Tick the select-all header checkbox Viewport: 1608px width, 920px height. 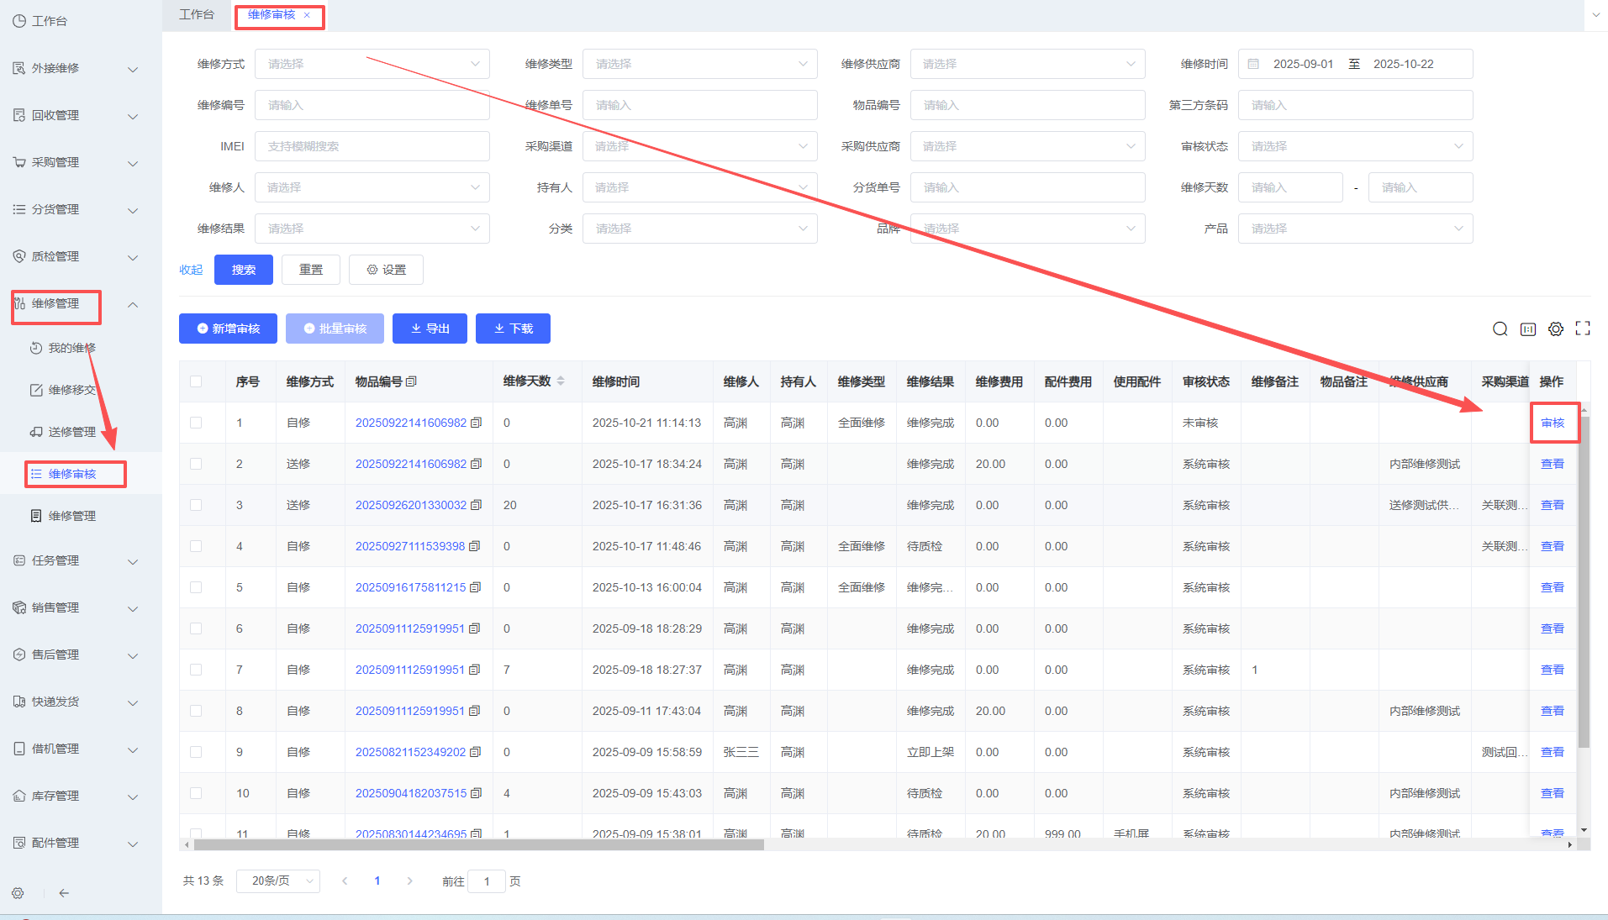pyautogui.click(x=196, y=381)
